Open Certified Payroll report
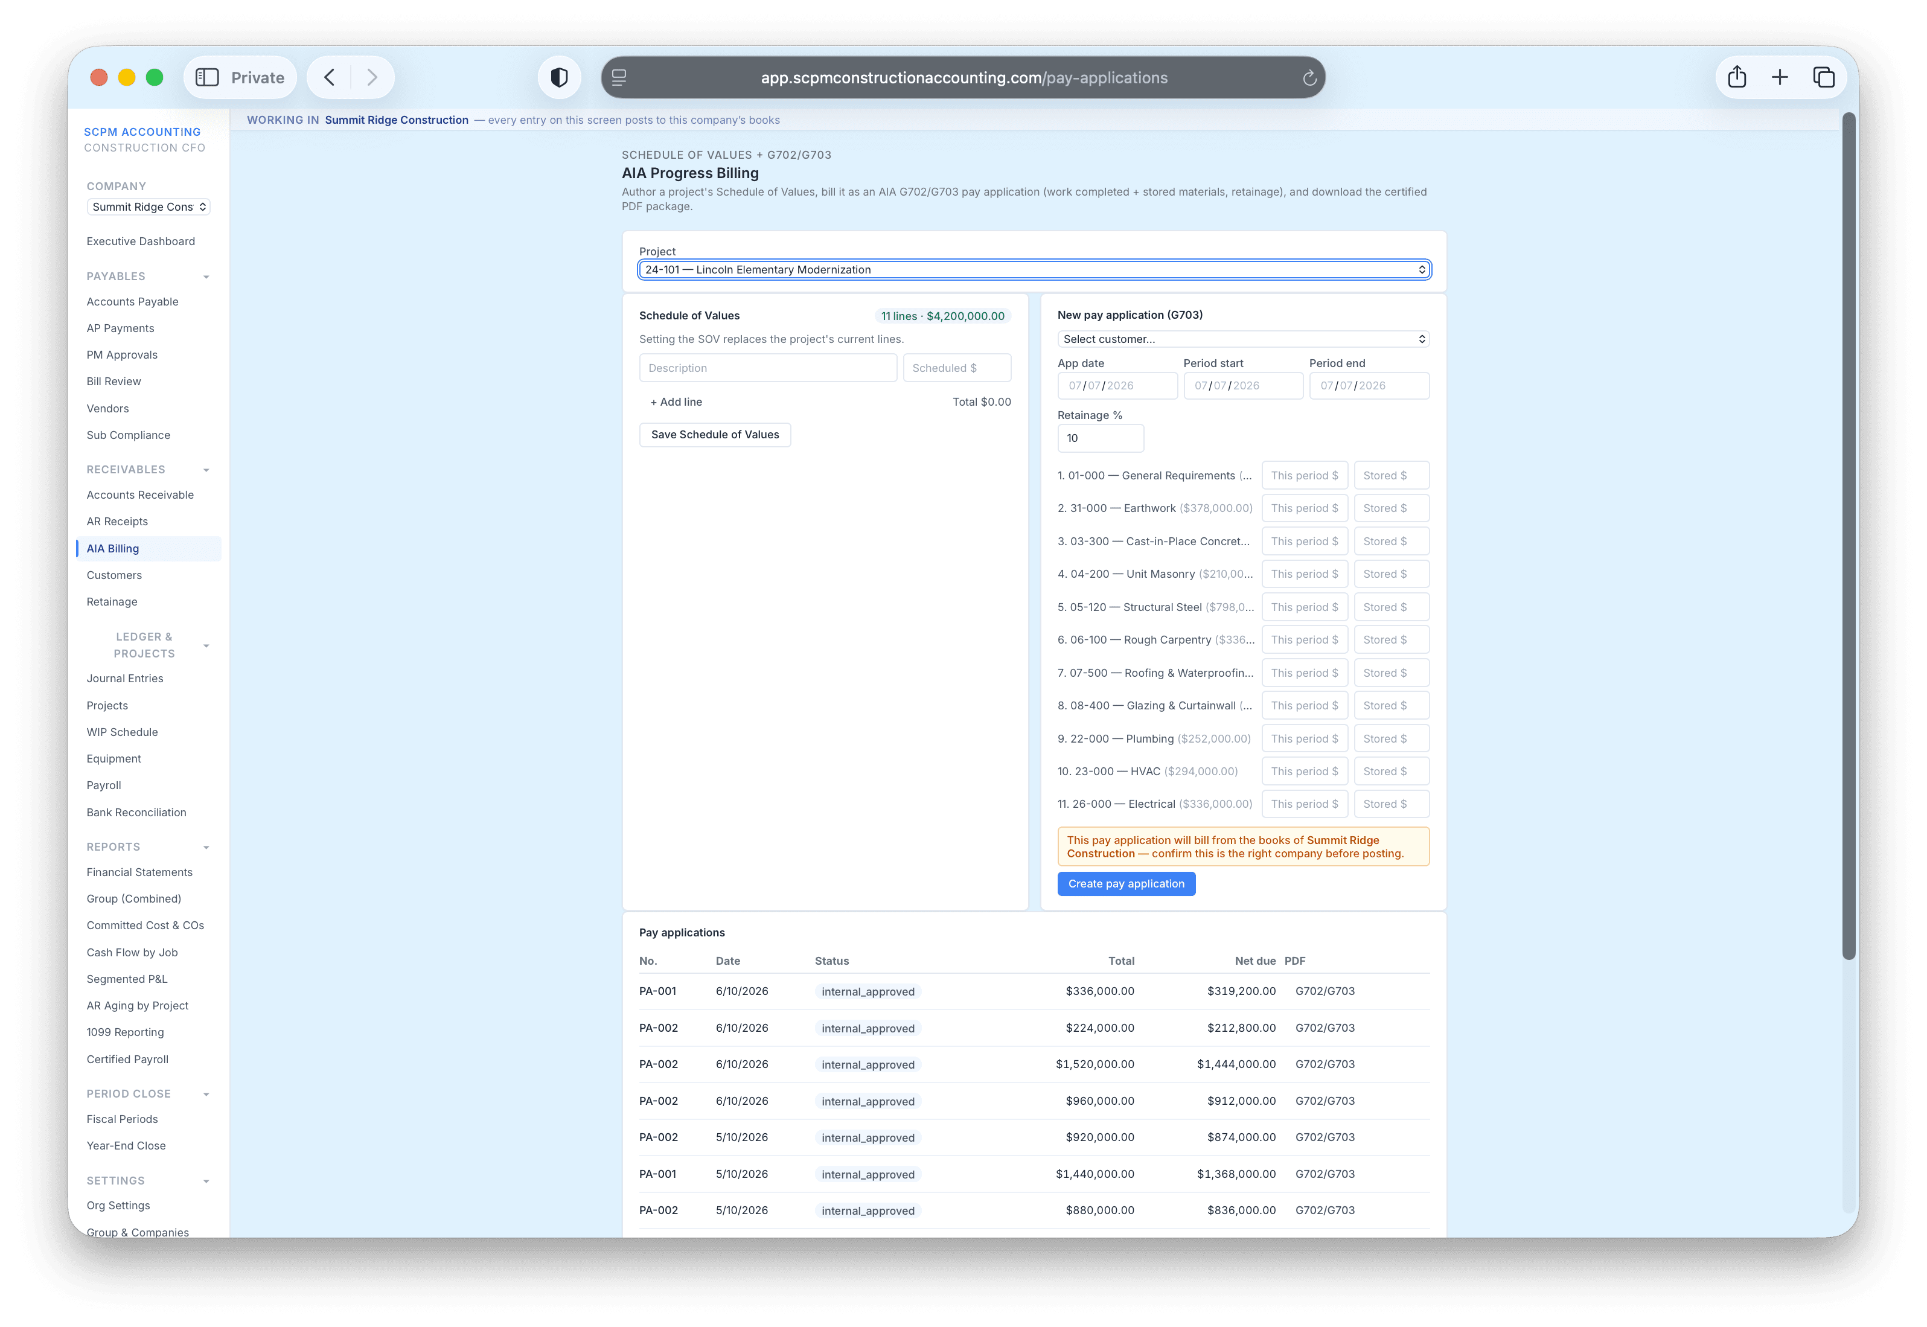Screen dimensions: 1927x1327 [x=127, y=1060]
